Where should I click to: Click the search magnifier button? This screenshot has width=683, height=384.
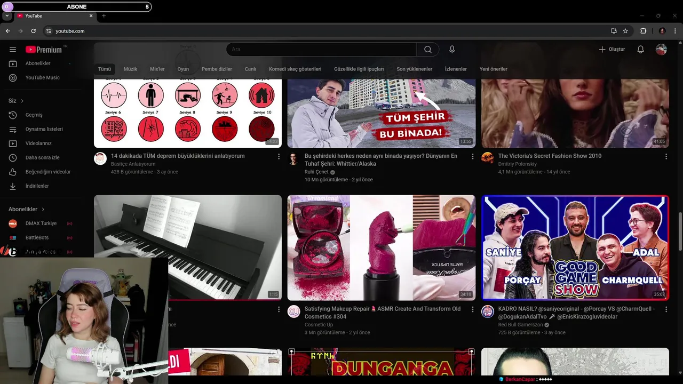[428, 50]
